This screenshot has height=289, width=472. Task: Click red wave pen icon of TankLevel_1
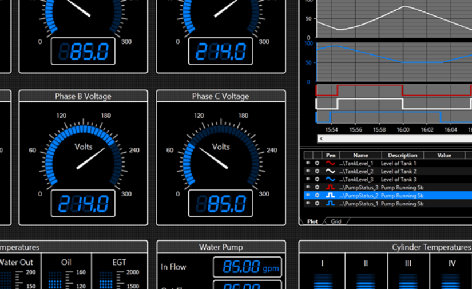330,163
